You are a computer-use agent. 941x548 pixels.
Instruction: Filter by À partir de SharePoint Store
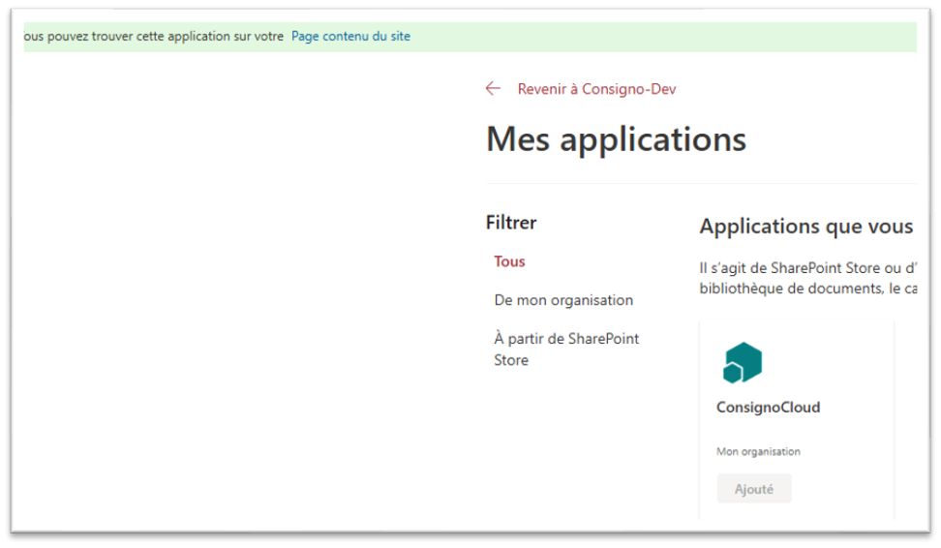(x=566, y=350)
